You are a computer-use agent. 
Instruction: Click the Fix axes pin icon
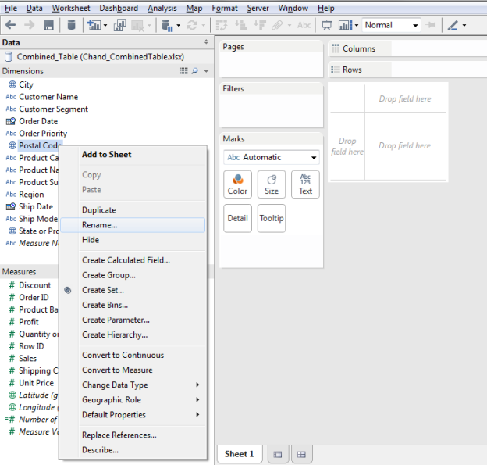pyautogui.click(x=431, y=25)
